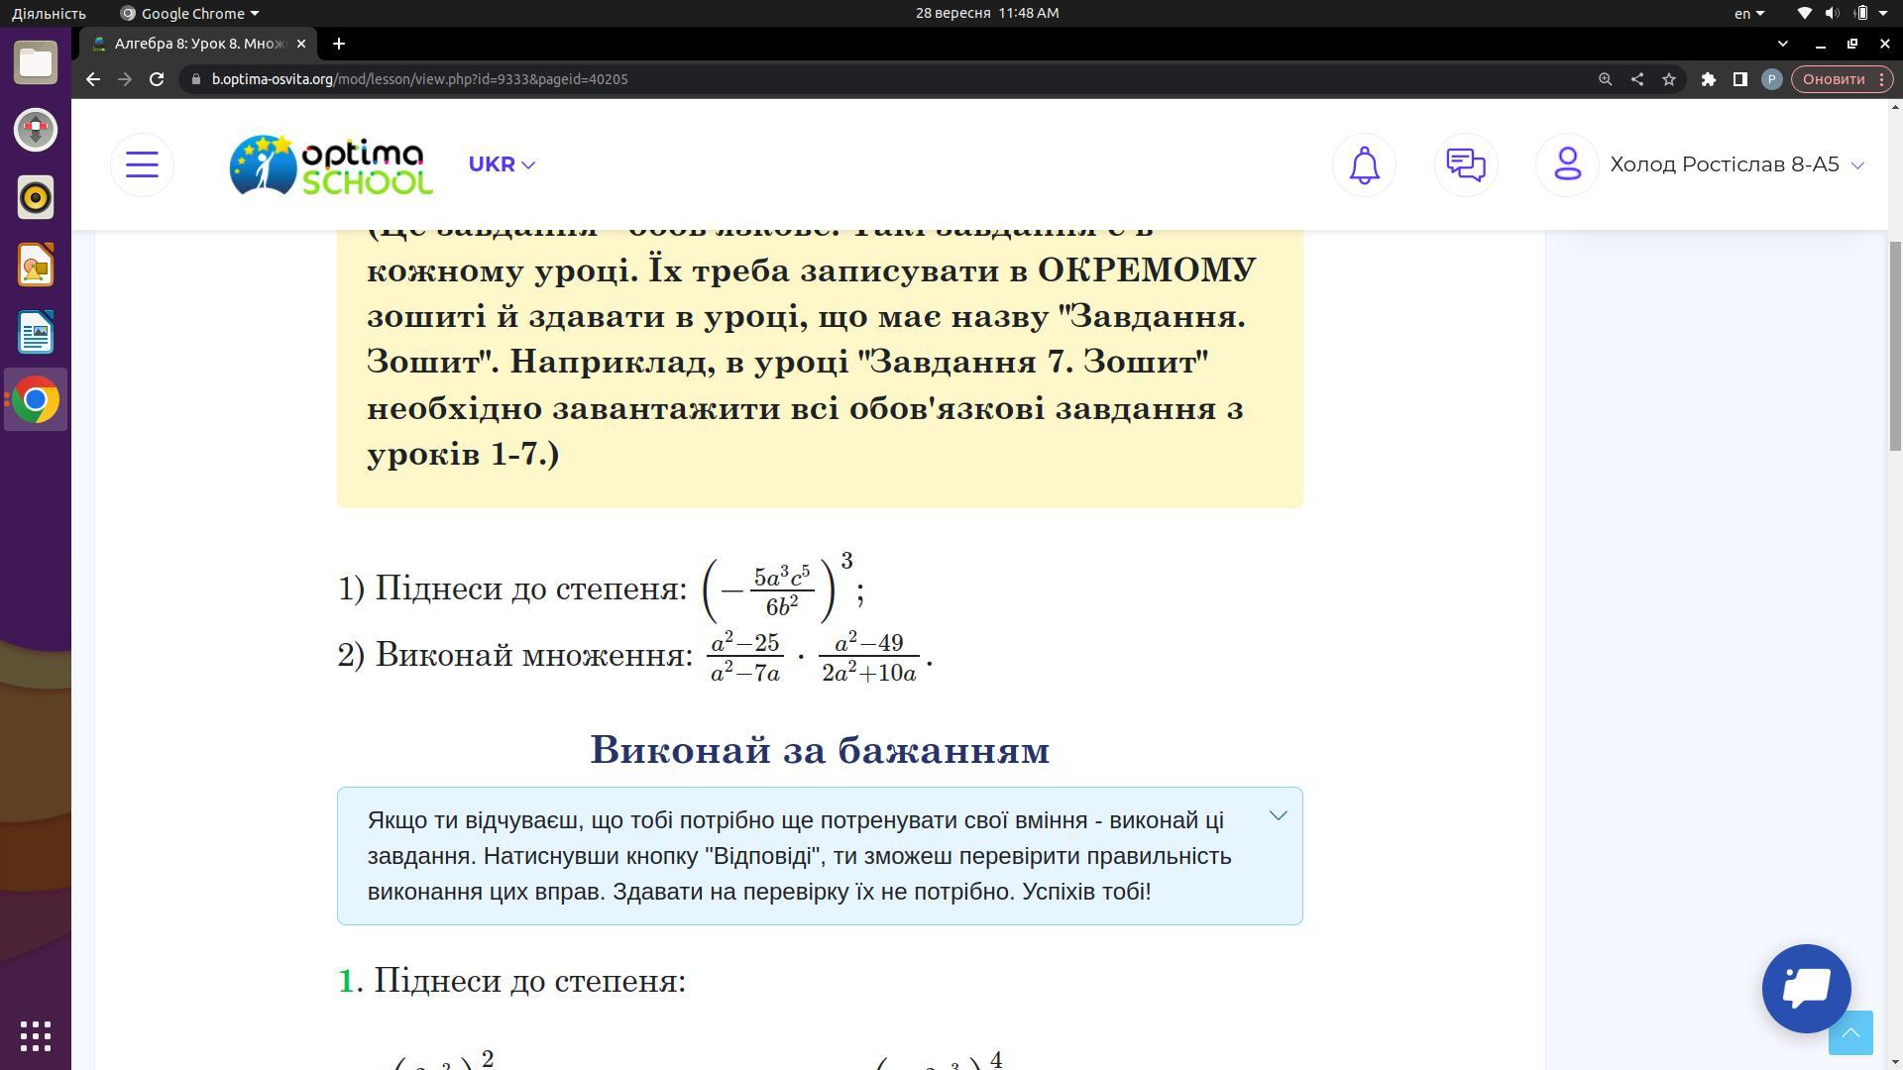Click the green exercise number 1

(x=346, y=981)
